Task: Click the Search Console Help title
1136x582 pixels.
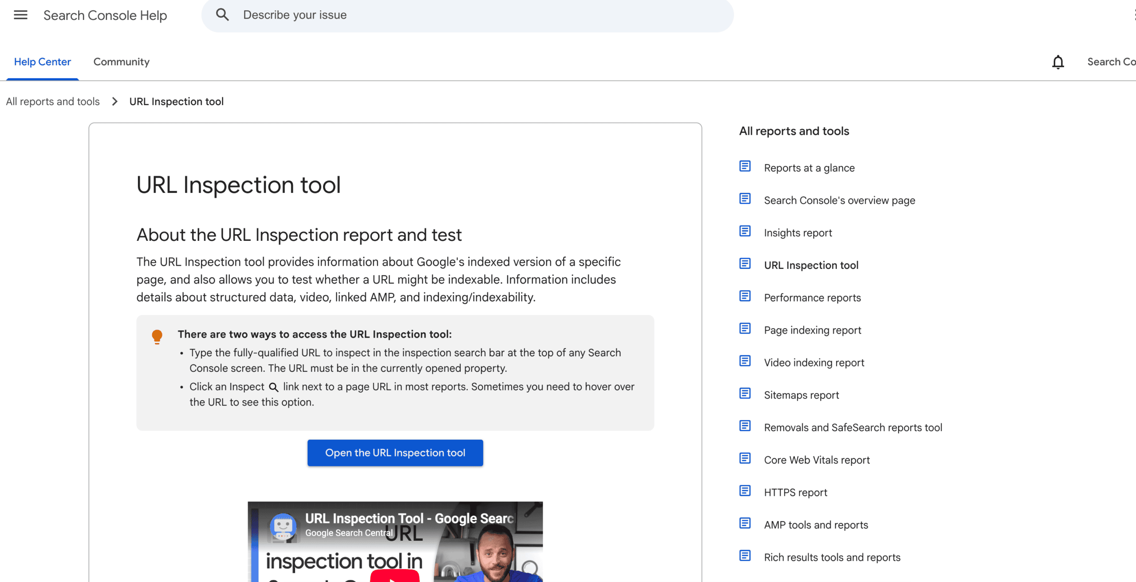Action: click(x=105, y=16)
